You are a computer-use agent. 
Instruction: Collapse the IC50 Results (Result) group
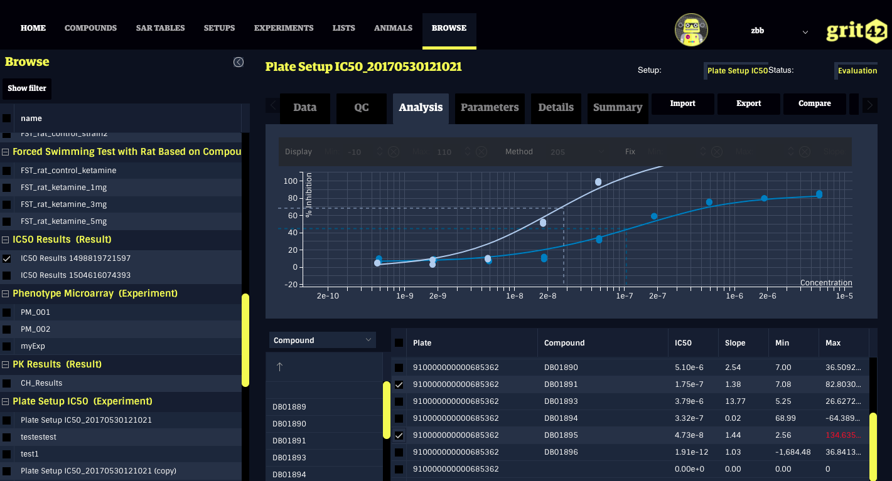[6, 240]
